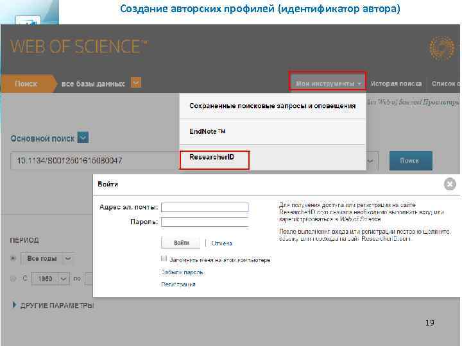
Task: Open the Основной поиск dropdown arrow
Action: [x=83, y=137]
